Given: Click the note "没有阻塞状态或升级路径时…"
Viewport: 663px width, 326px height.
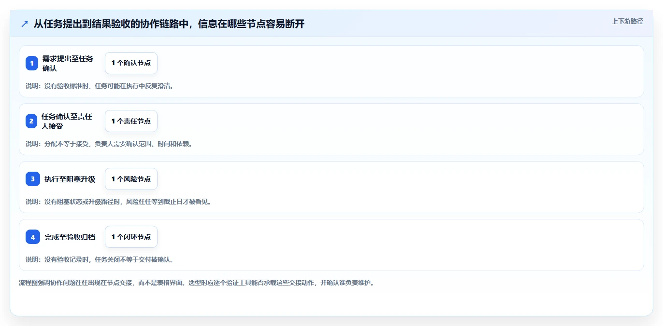Looking at the screenshot, I should (x=118, y=202).
